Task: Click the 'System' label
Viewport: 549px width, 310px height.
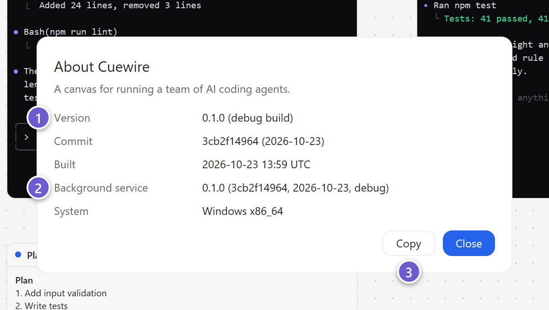Action: 71,211
